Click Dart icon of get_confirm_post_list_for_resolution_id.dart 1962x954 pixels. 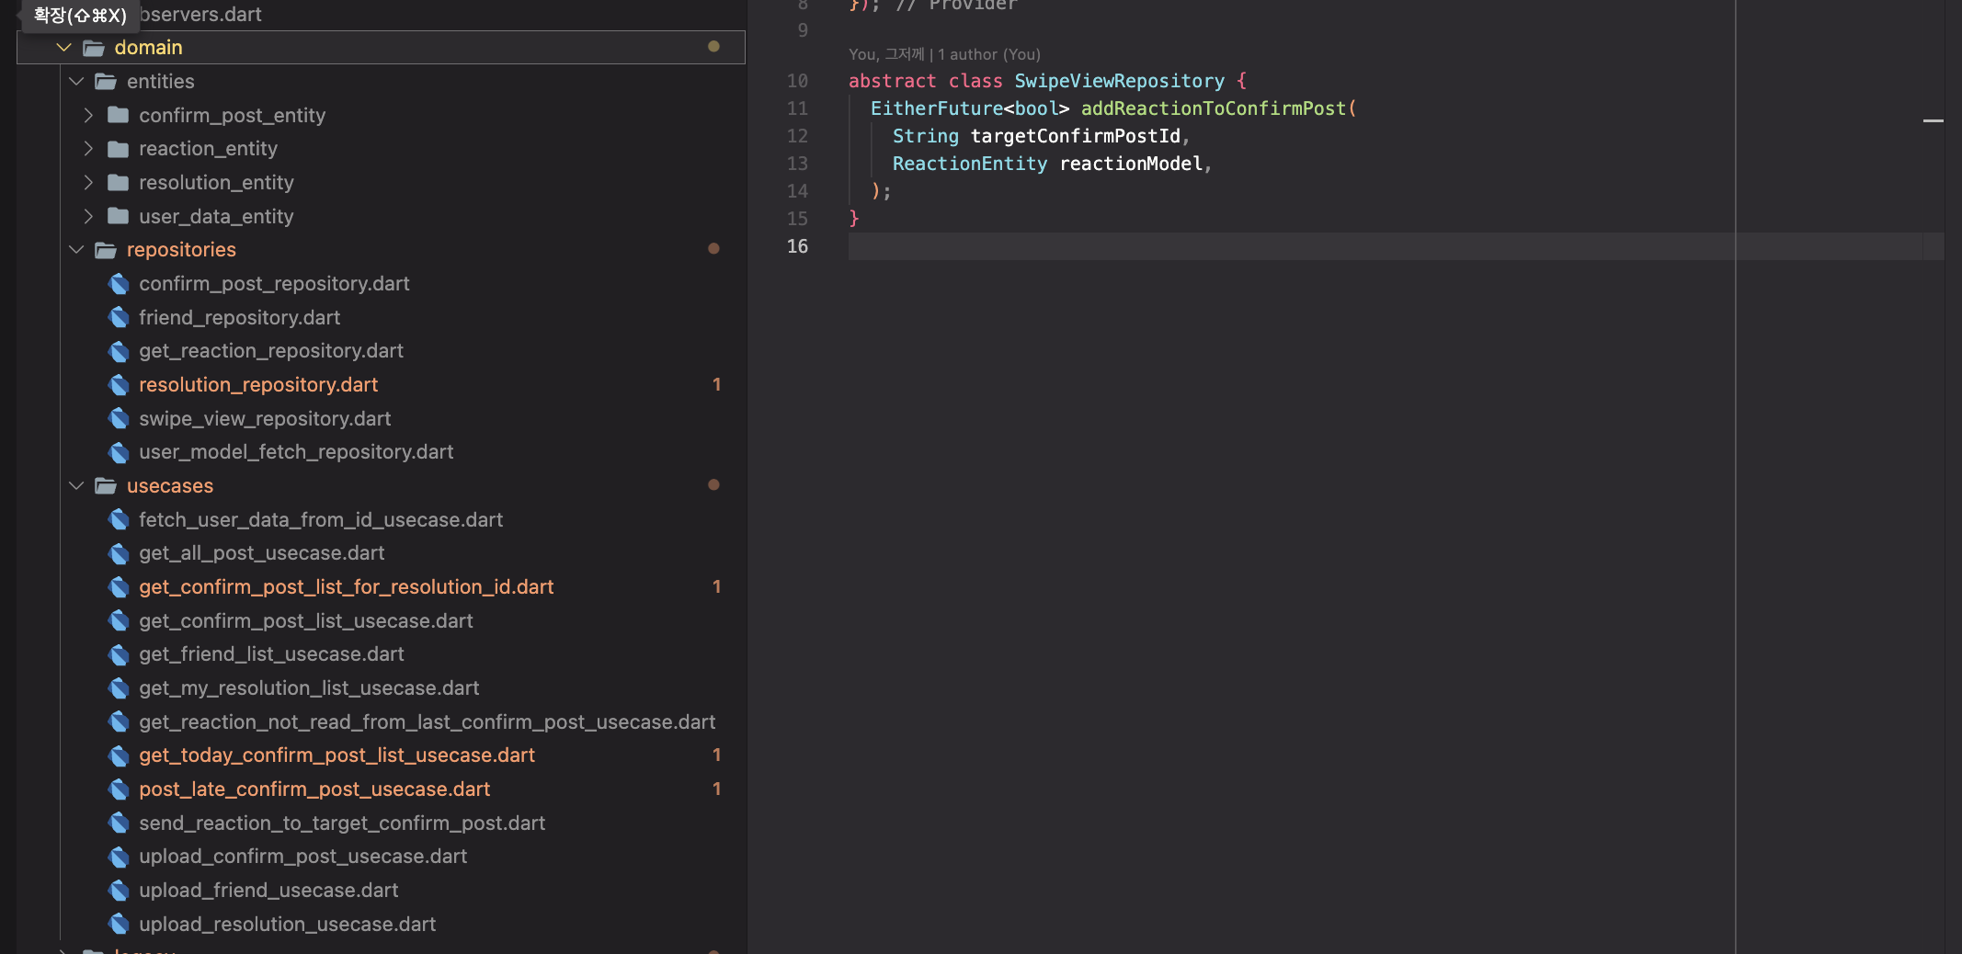(119, 587)
